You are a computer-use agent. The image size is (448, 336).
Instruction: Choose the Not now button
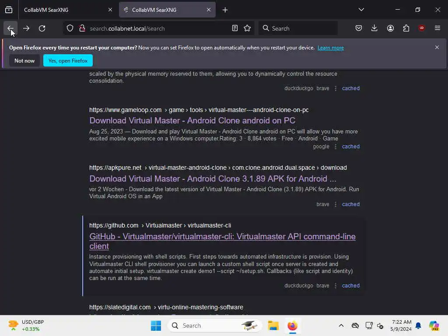click(x=24, y=60)
